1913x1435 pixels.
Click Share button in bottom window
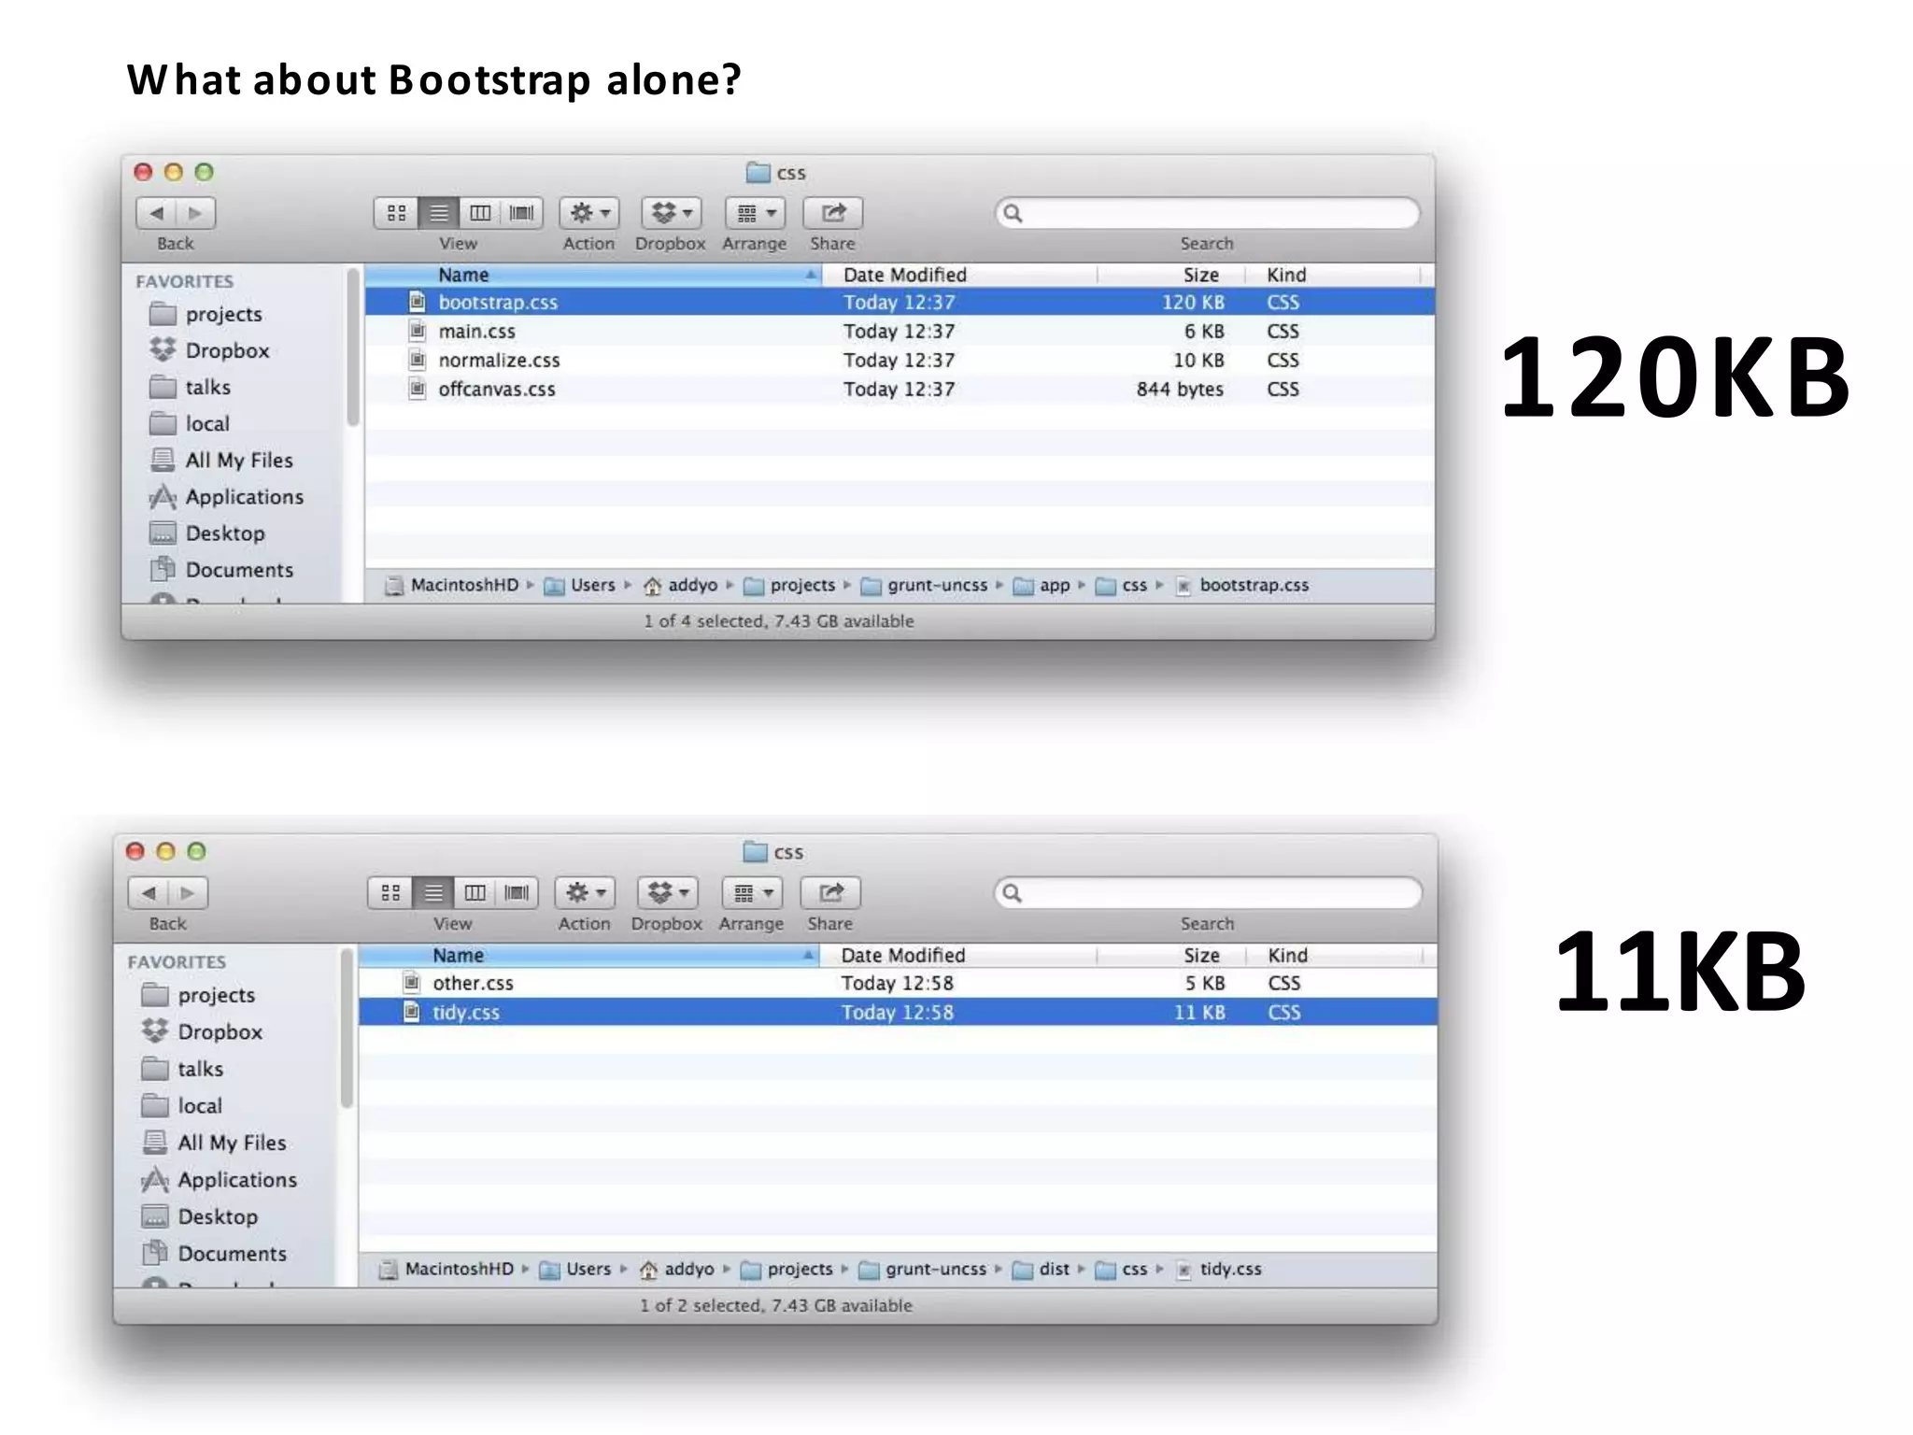[x=830, y=892]
